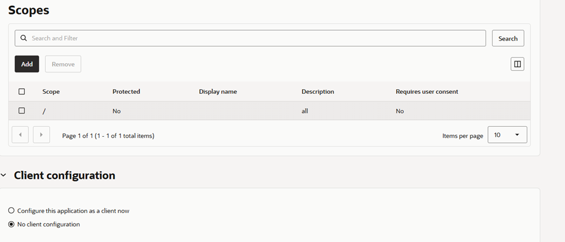Click the Remove button
The height and width of the screenshot is (242, 565).
click(63, 64)
